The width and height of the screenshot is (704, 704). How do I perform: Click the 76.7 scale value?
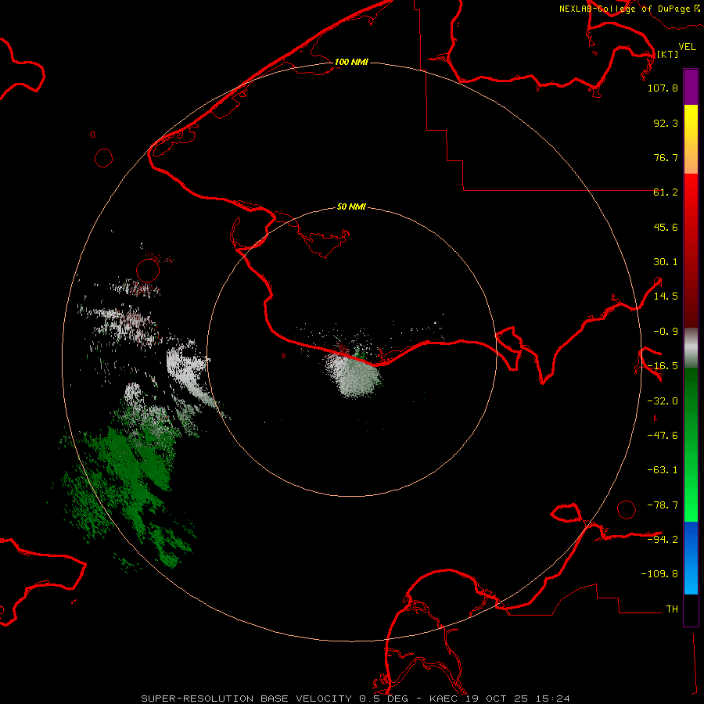pos(666,157)
